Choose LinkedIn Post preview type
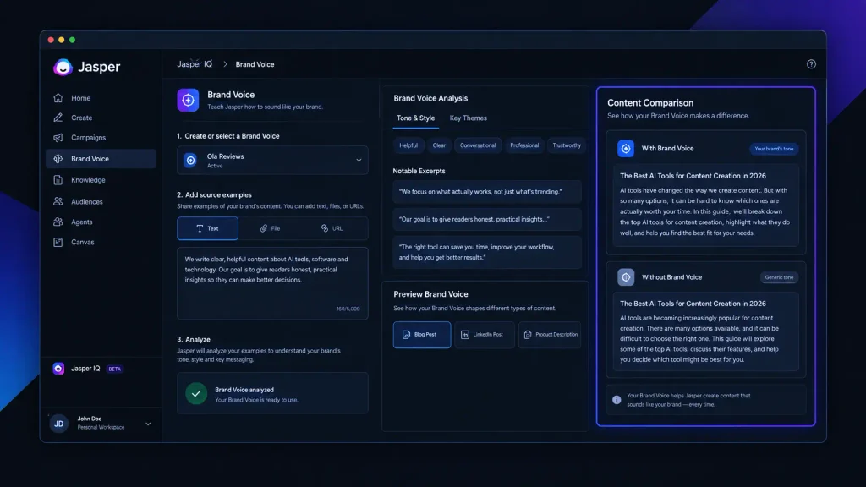 [484, 335]
